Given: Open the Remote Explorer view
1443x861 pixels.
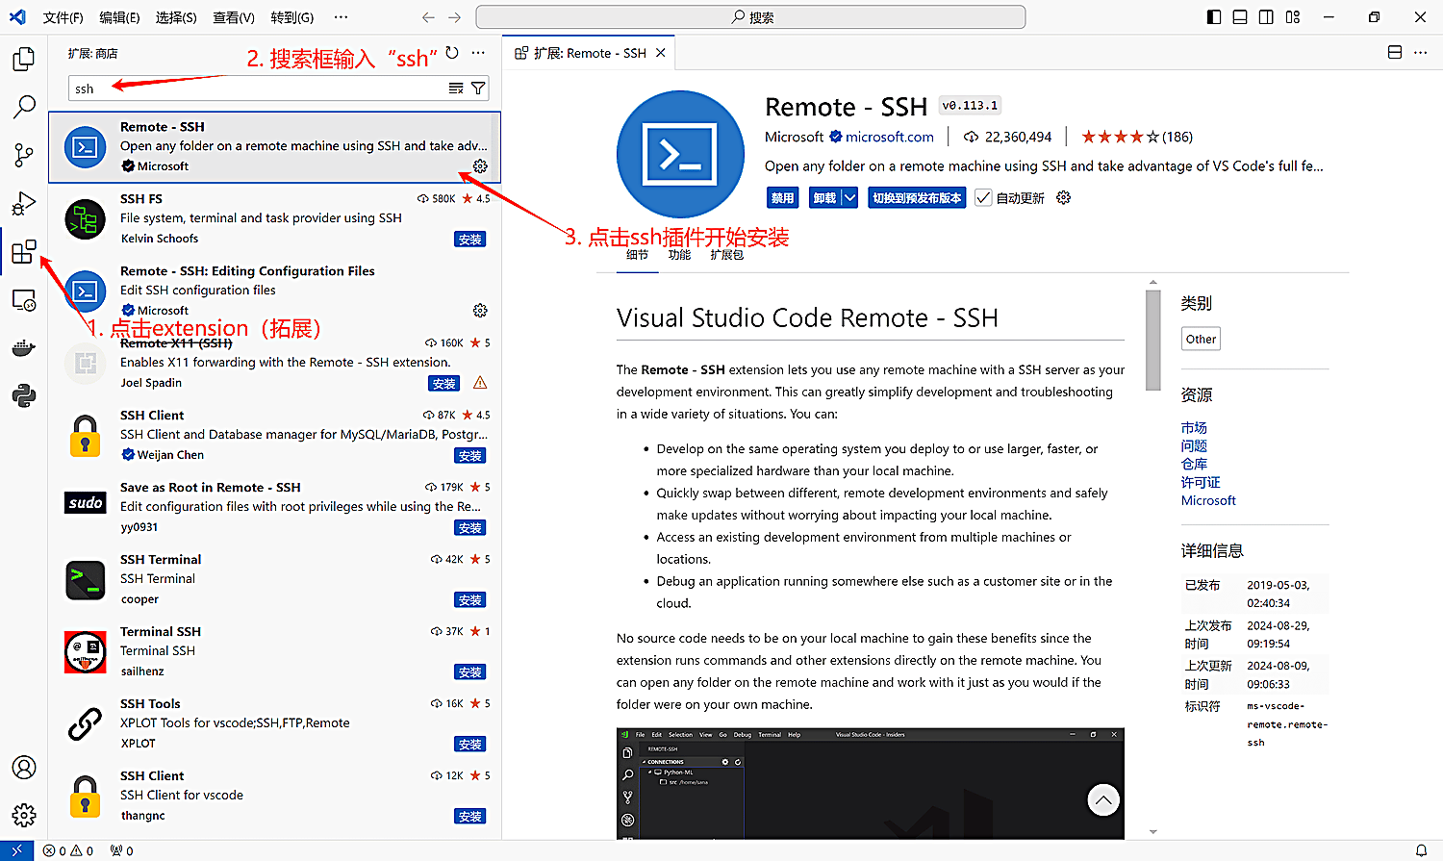Looking at the screenshot, I should coord(23,301).
